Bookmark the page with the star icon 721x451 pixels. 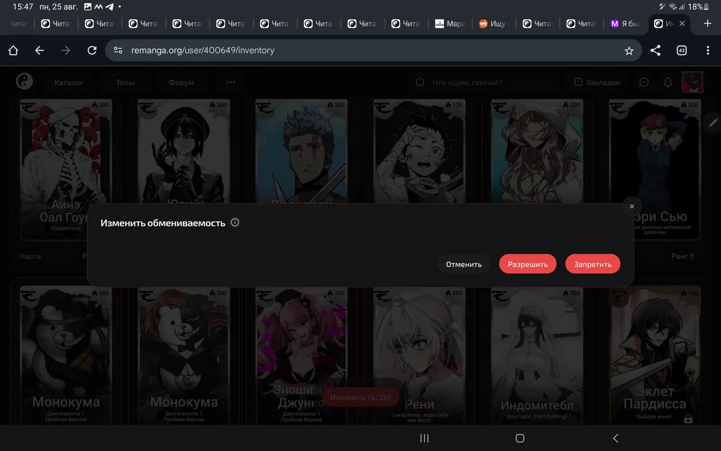pos(629,51)
